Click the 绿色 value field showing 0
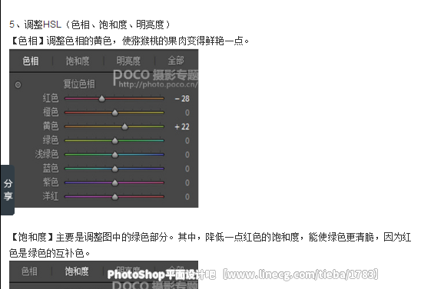Screen dimensions: 421x289 187,140
